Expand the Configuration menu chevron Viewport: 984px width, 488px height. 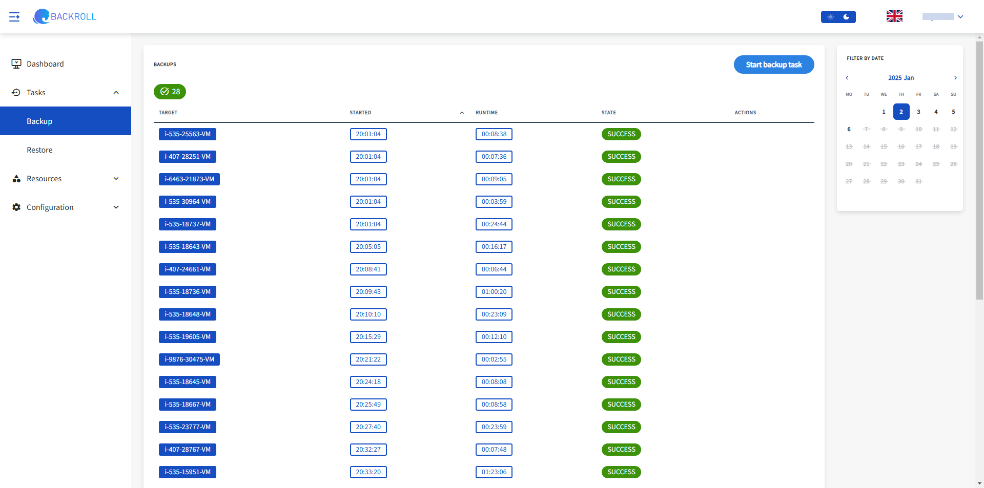[x=116, y=207]
